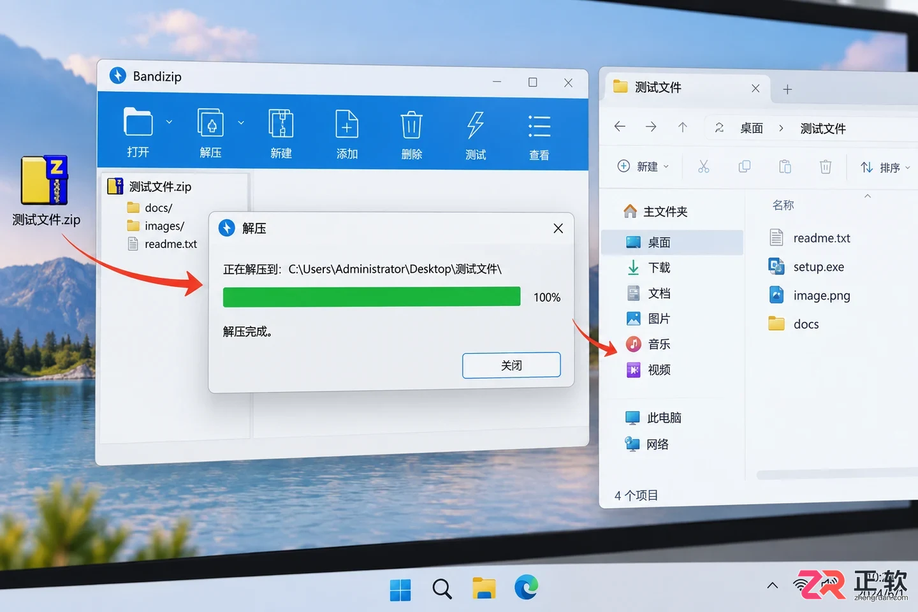The width and height of the screenshot is (918, 612).
Task: Click the Delete trash icon in Explorer
Action: (826, 167)
